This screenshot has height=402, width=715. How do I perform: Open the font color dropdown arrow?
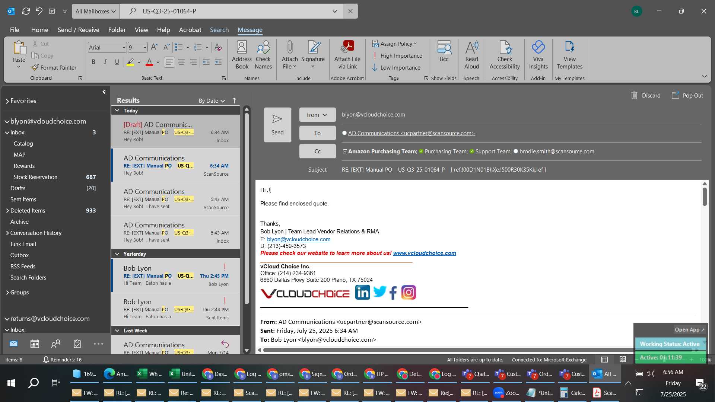(x=158, y=62)
